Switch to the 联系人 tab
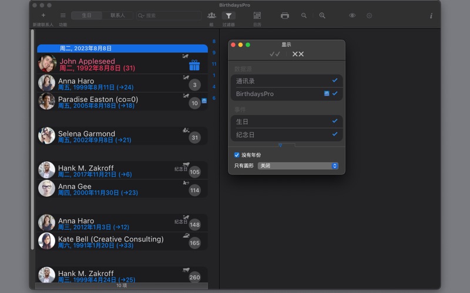This screenshot has width=470, height=293. coord(117,16)
